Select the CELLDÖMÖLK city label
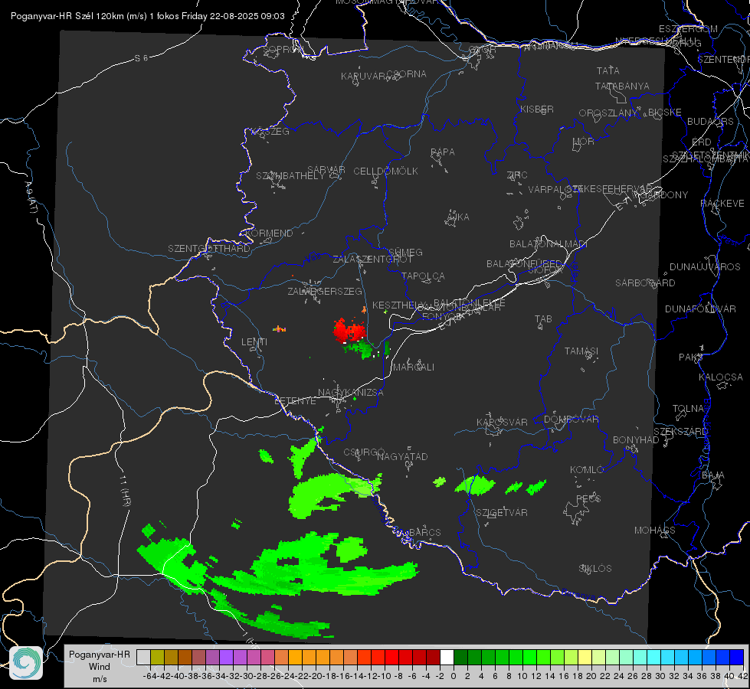This screenshot has height=689, width=750. [385, 171]
